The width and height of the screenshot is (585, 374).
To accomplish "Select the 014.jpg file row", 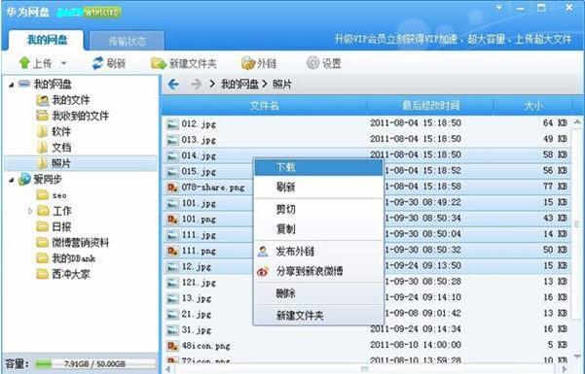I will pos(367,155).
